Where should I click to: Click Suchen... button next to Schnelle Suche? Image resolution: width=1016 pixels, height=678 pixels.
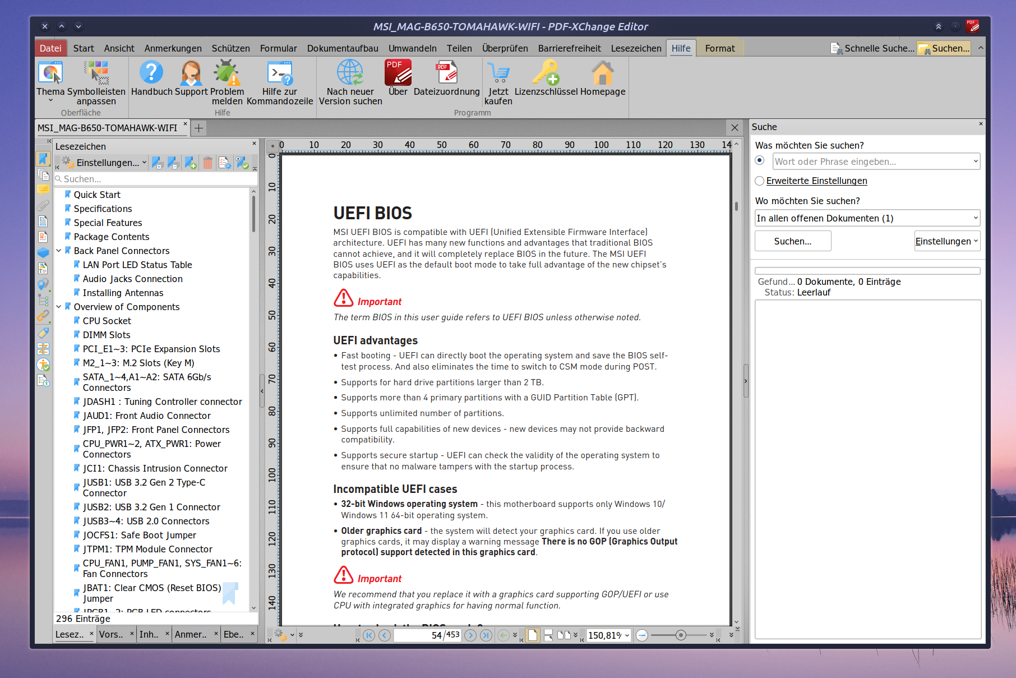coord(945,48)
